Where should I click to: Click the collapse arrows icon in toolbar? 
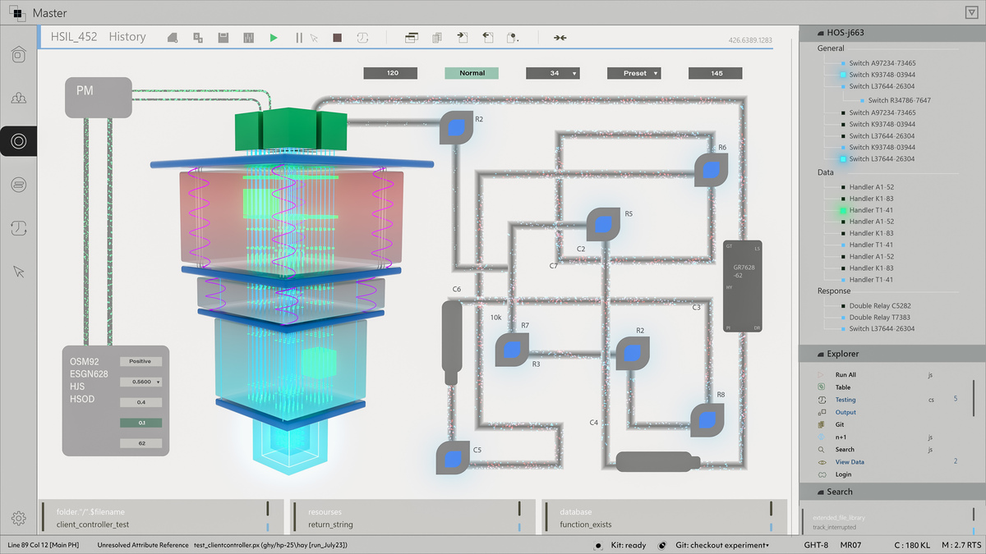click(560, 38)
